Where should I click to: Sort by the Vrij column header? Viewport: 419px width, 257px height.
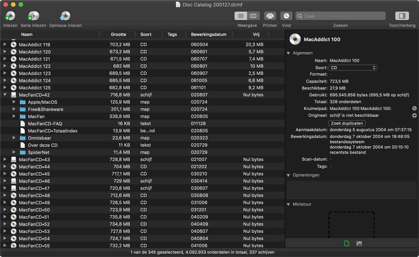pyautogui.click(x=256, y=34)
